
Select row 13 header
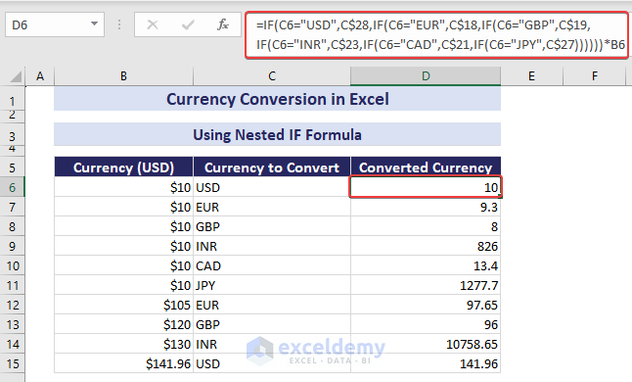point(13,324)
